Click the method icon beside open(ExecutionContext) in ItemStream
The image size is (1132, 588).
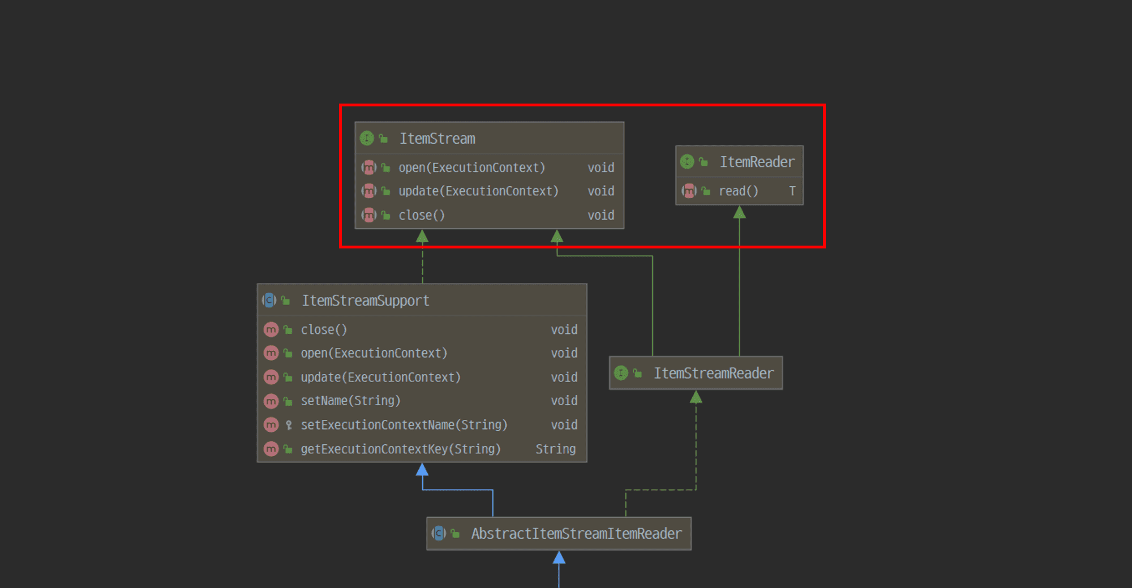[369, 168]
